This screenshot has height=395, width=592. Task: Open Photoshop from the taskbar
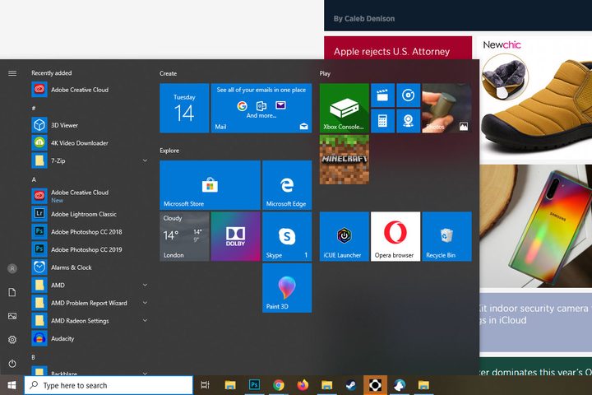(x=254, y=385)
